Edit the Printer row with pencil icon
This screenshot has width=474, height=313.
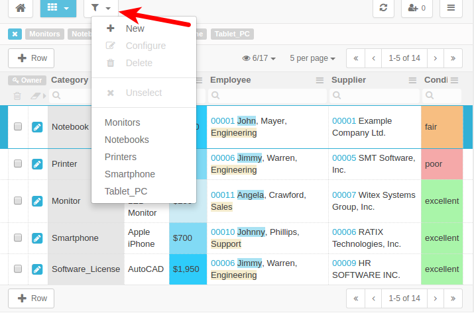(37, 164)
